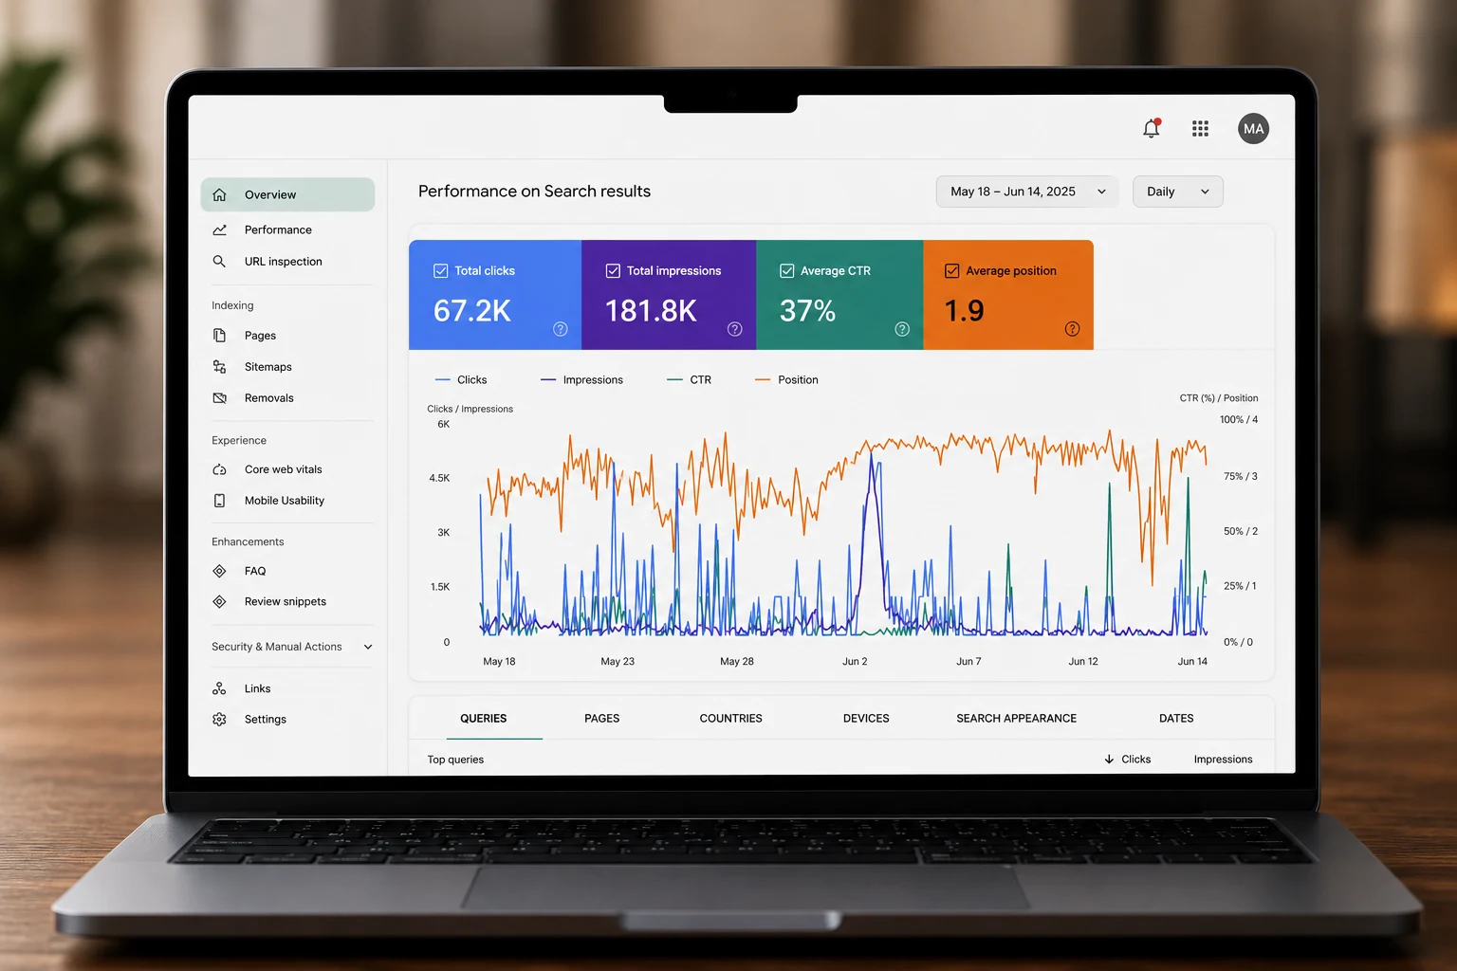Image resolution: width=1457 pixels, height=971 pixels.
Task: Click the Indexing section heading
Action: pos(232,305)
